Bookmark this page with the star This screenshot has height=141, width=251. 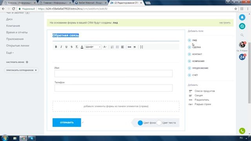pos(236,9)
